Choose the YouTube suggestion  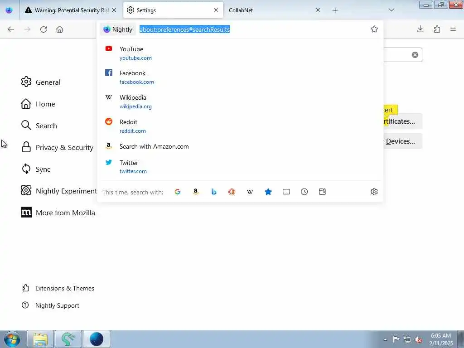tap(240, 53)
